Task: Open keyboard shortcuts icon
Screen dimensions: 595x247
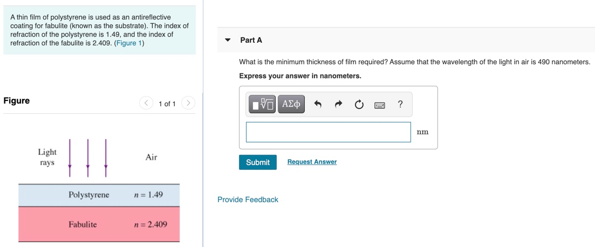Action: (379, 105)
